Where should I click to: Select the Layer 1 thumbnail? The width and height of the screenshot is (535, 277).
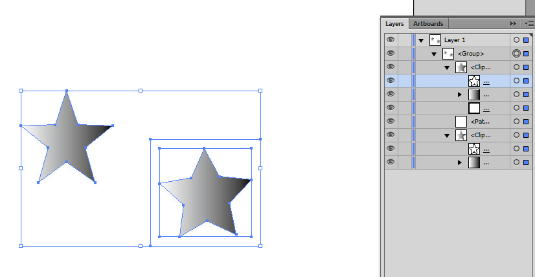click(x=435, y=40)
